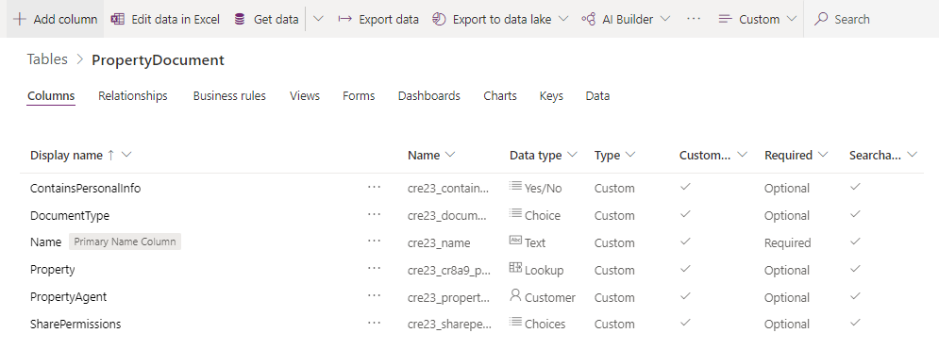Open Export to data lake
The image size is (939, 350).
click(500, 19)
